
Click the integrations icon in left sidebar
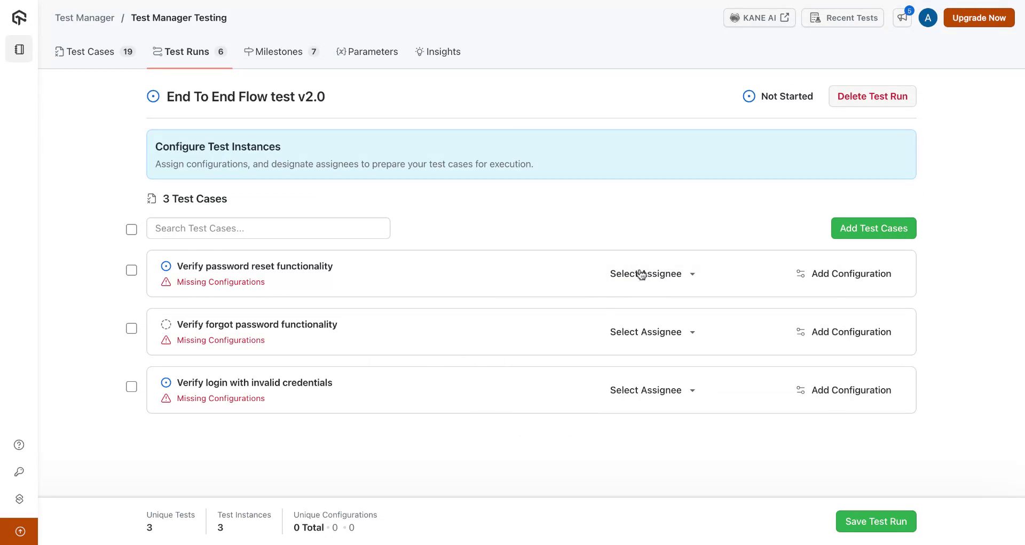[x=19, y=499]
